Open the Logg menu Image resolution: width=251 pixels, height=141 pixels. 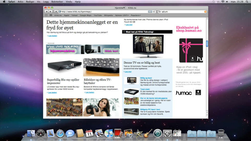pyautogui.click(x=46, y=2)
